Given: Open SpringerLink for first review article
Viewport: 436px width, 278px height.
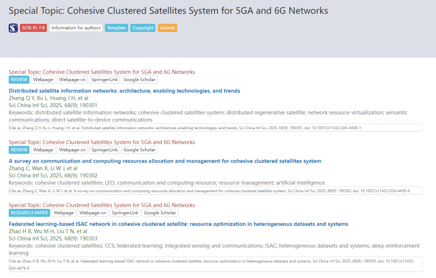Looking at the screenshot, I should coord(105,80).
